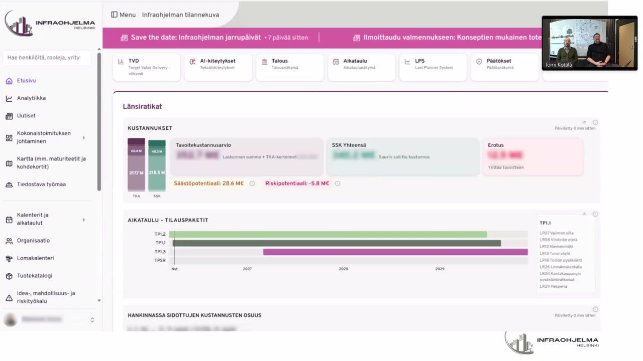Open the Organisaatio people icon
The height and width of the screenshot is (361, 643).
(9, 241)
